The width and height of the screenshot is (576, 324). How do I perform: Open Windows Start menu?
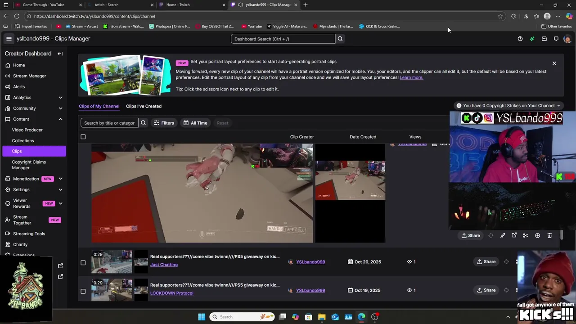pos(202,317)
